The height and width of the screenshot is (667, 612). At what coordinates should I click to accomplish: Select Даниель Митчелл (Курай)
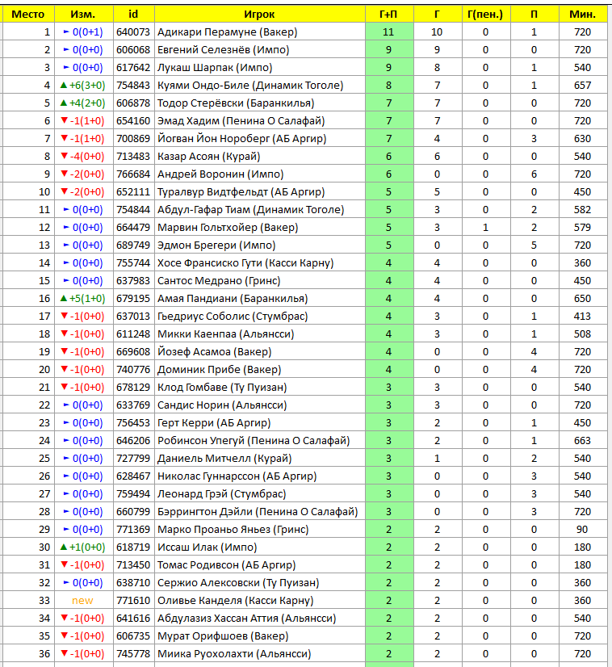click(224, 458)
